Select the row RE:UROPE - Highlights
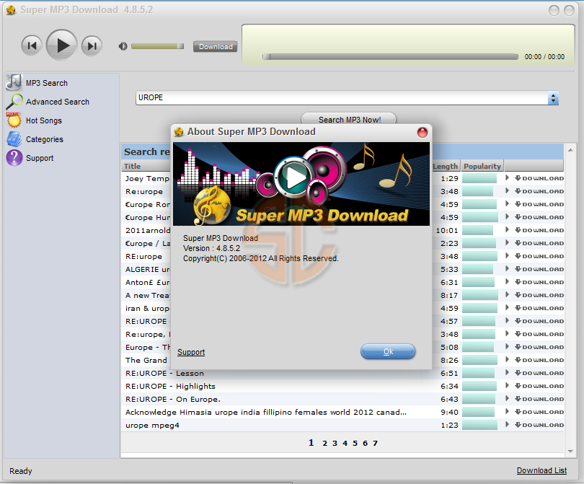The height and width of the screenshot is (484, 584). tap(342, 386)
